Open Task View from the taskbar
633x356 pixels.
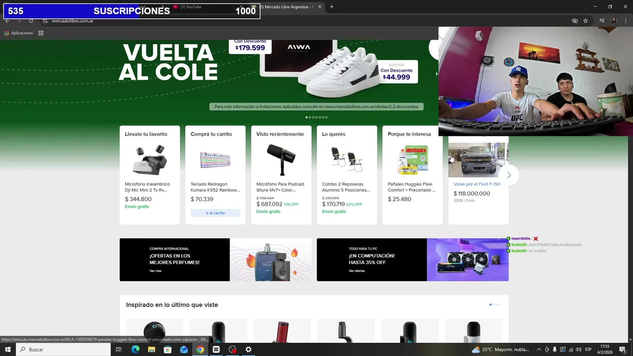[x=119, y=350]
